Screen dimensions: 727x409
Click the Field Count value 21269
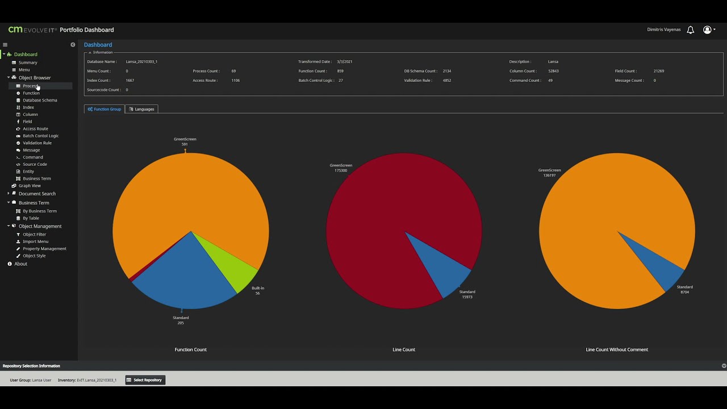pos(659,71)
